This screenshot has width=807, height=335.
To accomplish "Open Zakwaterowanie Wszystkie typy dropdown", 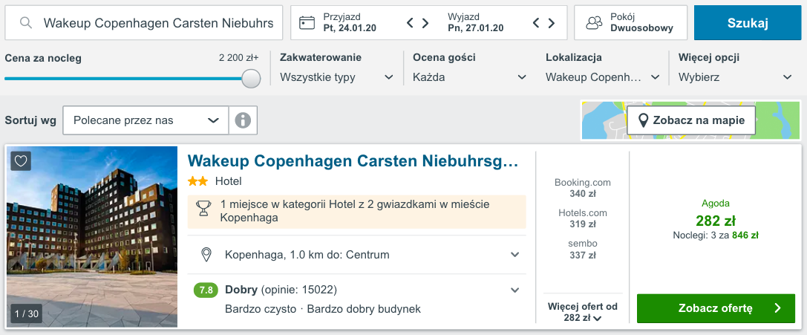I will pos(336,77).
